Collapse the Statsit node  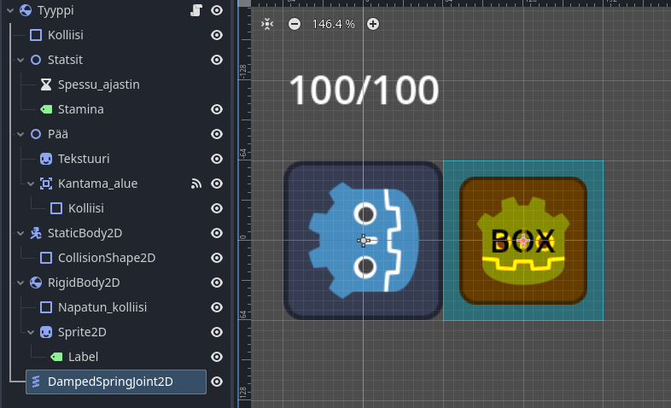click(20, 60)
